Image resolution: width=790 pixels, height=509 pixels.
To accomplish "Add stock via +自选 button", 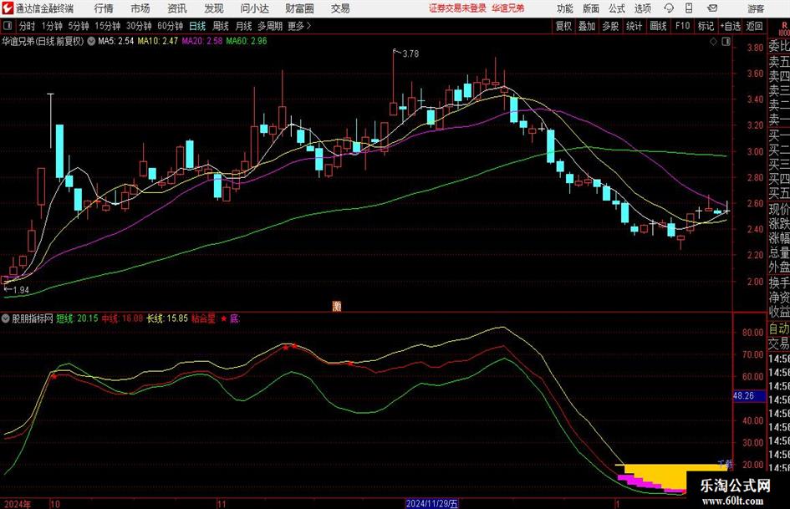I will pos(730,26).
